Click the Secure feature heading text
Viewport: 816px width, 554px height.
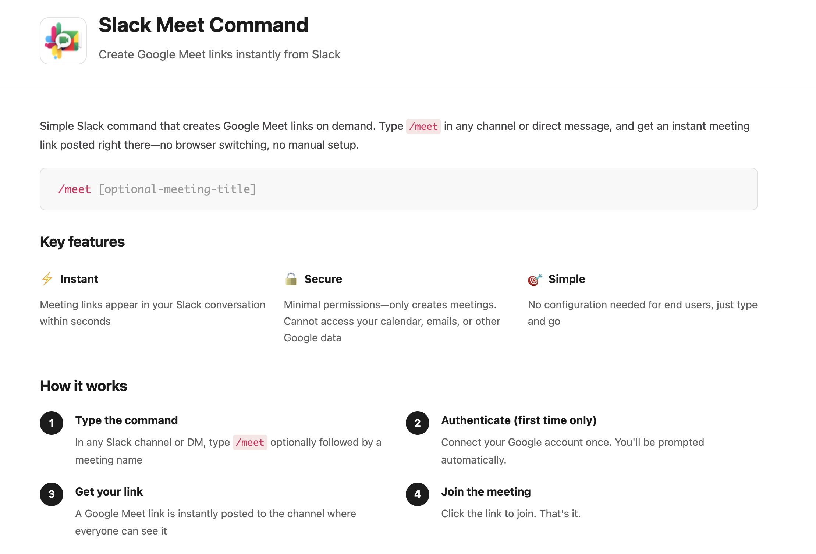pyautogui.click(x=323, y=279)
